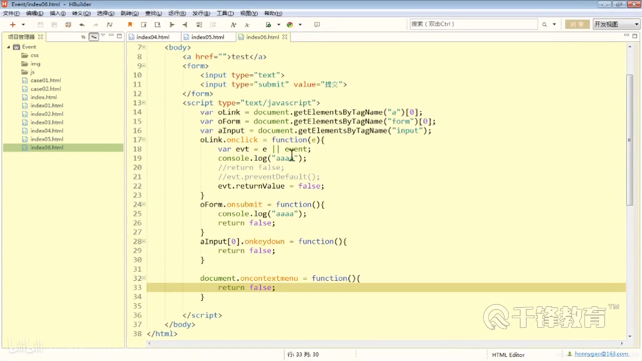The height and width of the screenshot is (361, 642).
Task: Click the format code icon after Redo
Action: coord(109,24)
